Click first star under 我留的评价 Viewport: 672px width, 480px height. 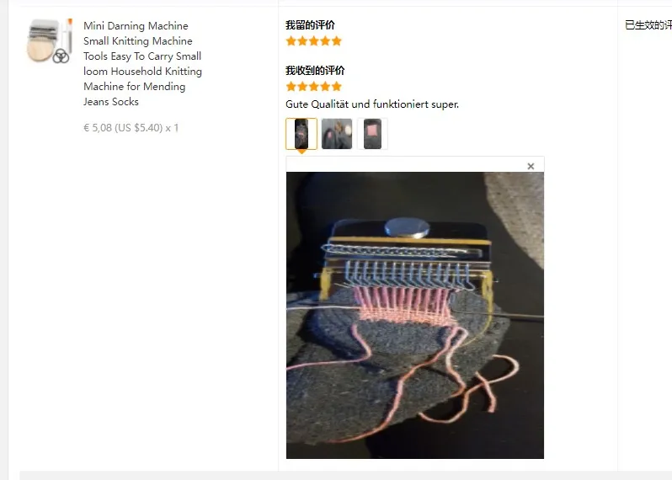(x=291, y=41)
